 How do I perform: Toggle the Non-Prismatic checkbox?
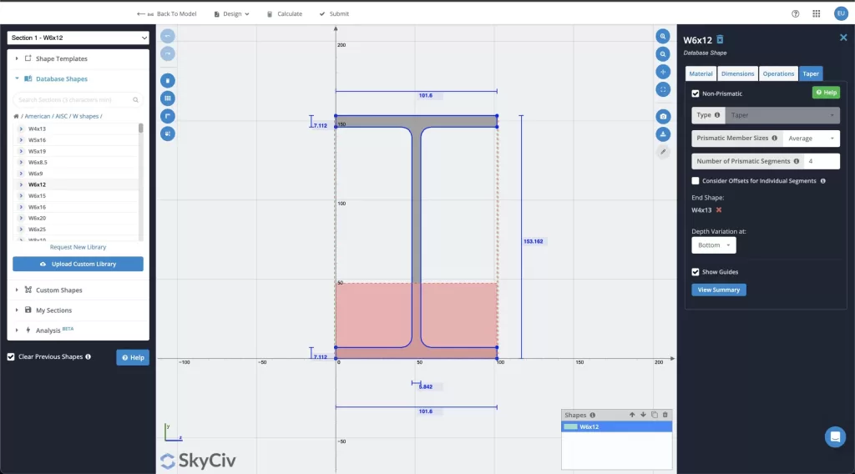(x=696, y=93)
